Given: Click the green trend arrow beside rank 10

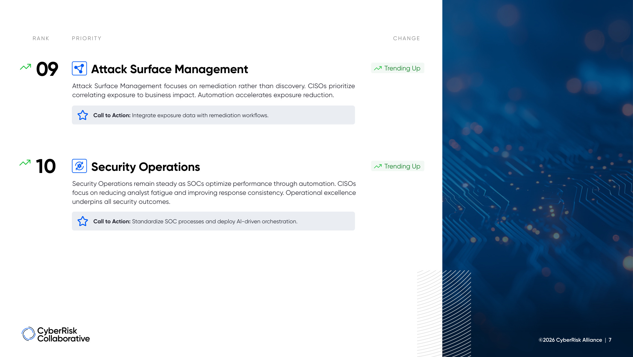Looking at the screenshot, I should pos(25,163).
